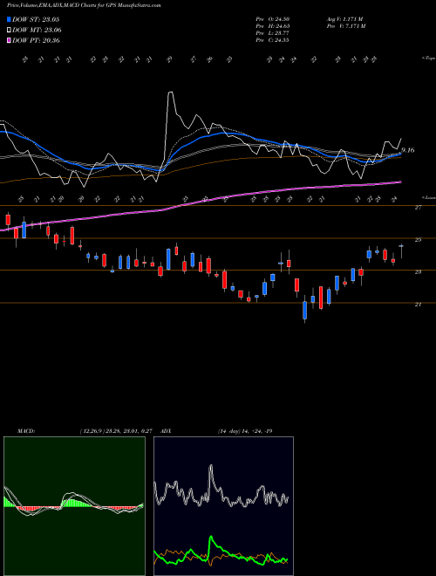Click the '<Tops' label at right edge

point(428,58)
